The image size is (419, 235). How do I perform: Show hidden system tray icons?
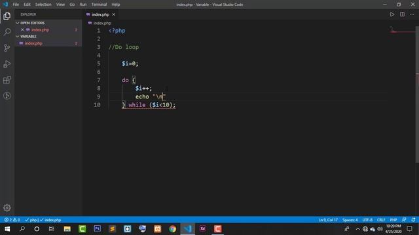point(357,229)
